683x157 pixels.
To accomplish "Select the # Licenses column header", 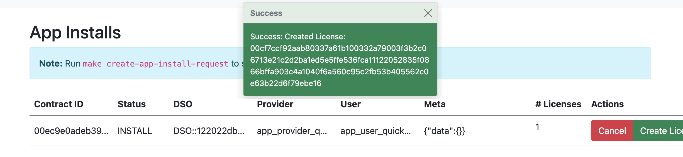I will coord(558,104).
